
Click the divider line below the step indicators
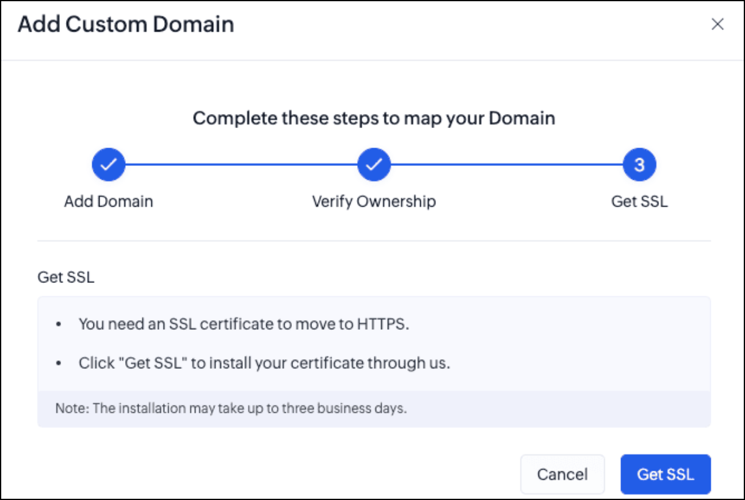click(374, 241)
